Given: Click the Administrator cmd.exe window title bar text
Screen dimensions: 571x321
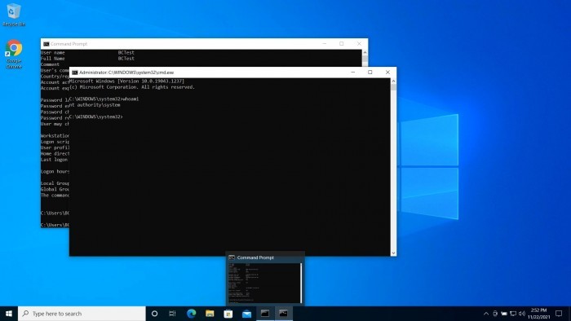Looking at the screenshot, I should (x=126, y=73).
